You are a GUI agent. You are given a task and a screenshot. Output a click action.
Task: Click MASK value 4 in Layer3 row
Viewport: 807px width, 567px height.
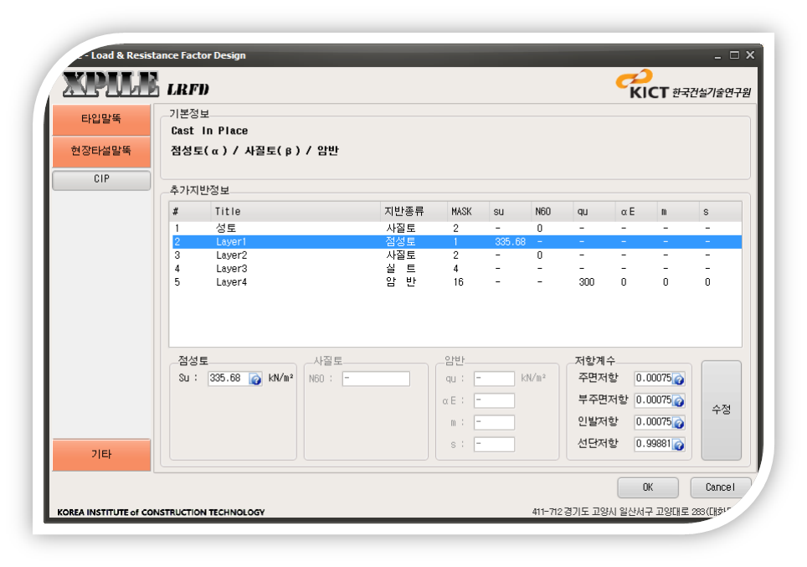(x=455, y=268)
